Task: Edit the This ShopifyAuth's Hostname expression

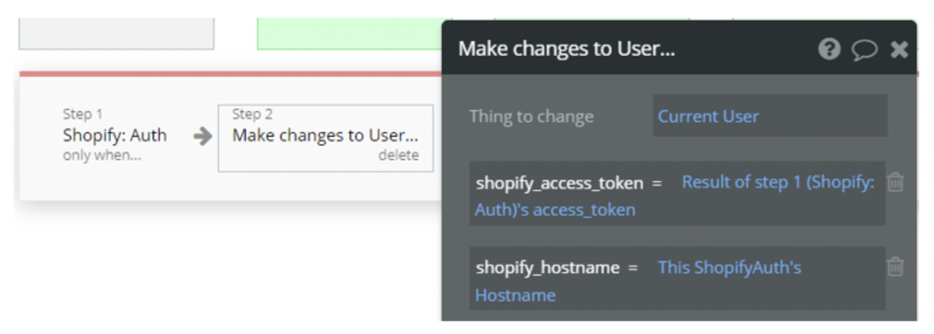Action: [729, 268]
